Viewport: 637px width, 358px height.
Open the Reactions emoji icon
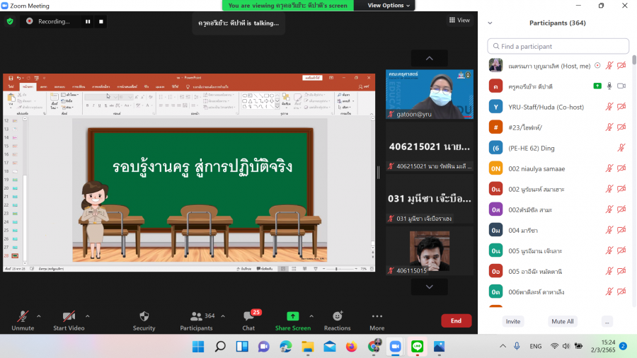337,316
